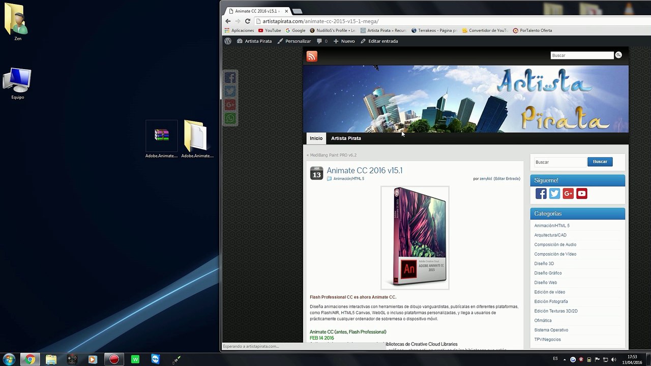Go back with the browser back arrow
The image size is (651, 366).
pos(228,21)
